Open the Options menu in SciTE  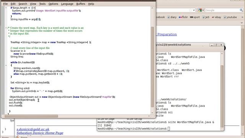[53, 4]
